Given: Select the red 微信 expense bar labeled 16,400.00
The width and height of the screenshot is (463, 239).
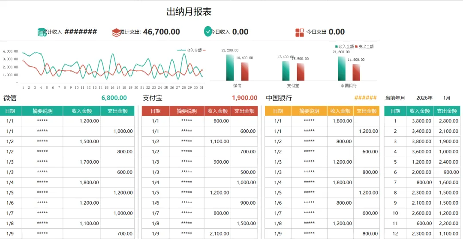Looking at the screenshot, I should click(245, 72).
